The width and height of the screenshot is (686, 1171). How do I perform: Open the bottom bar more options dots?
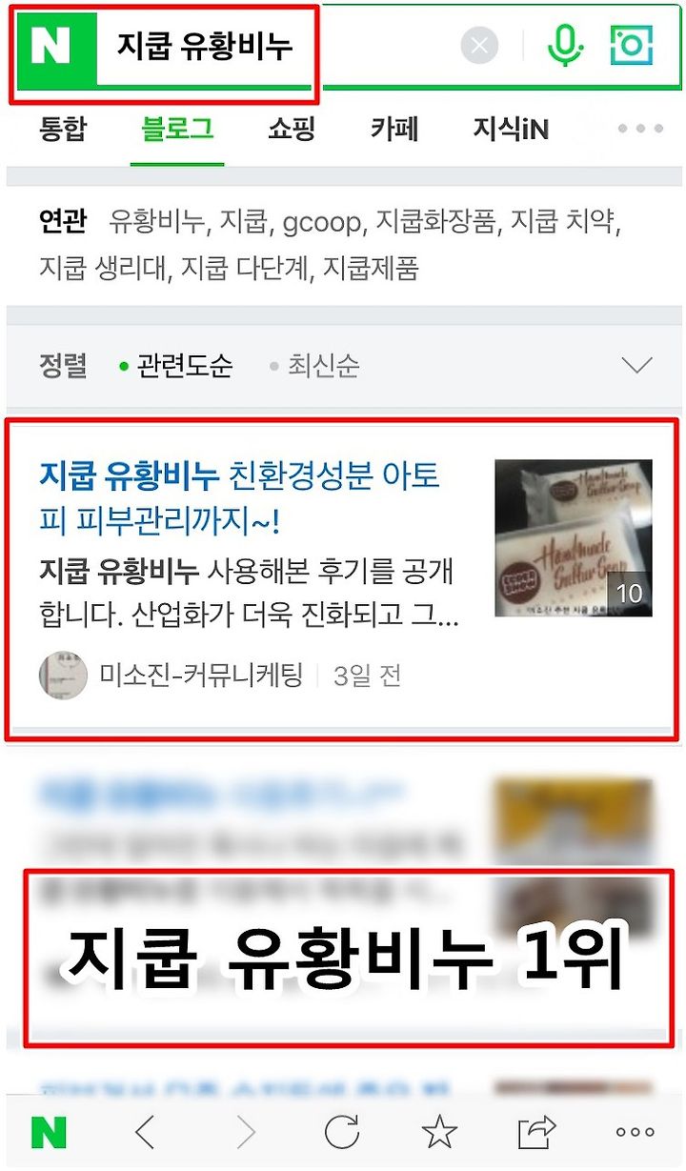[635, 1132]
